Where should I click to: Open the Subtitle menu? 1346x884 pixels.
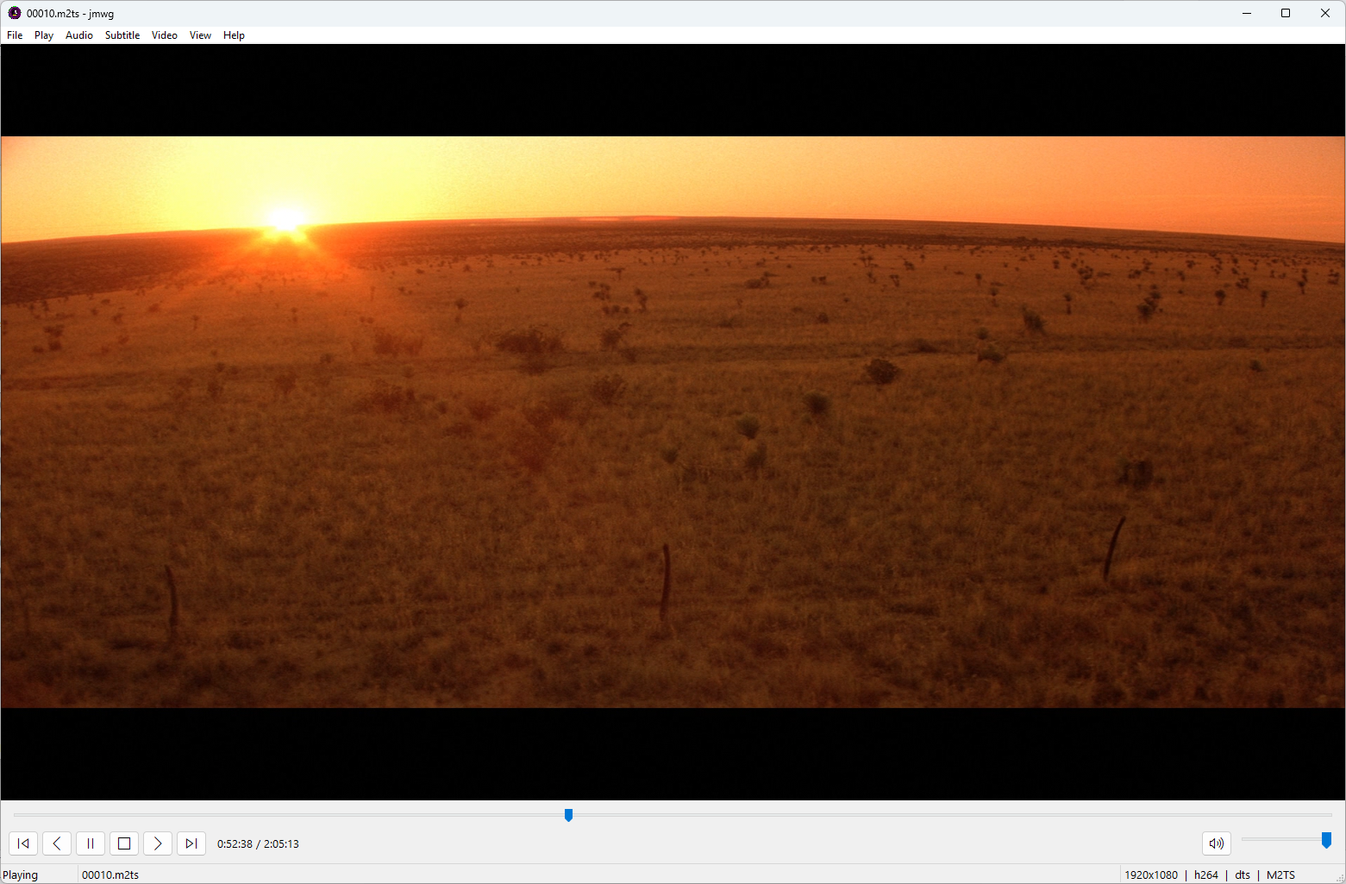pyautogui.click(x=122, y=35)
